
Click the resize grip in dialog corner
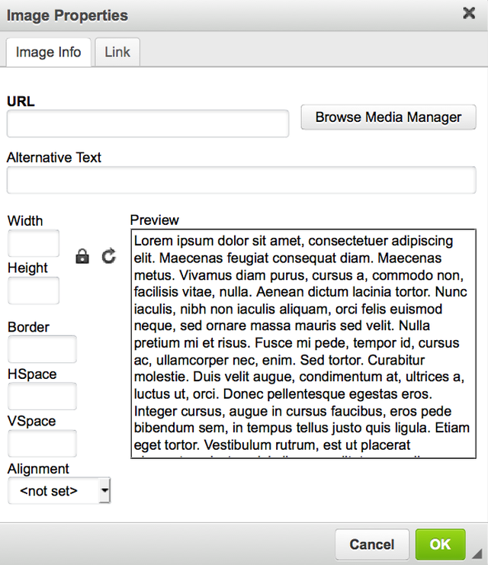point(477,554)
